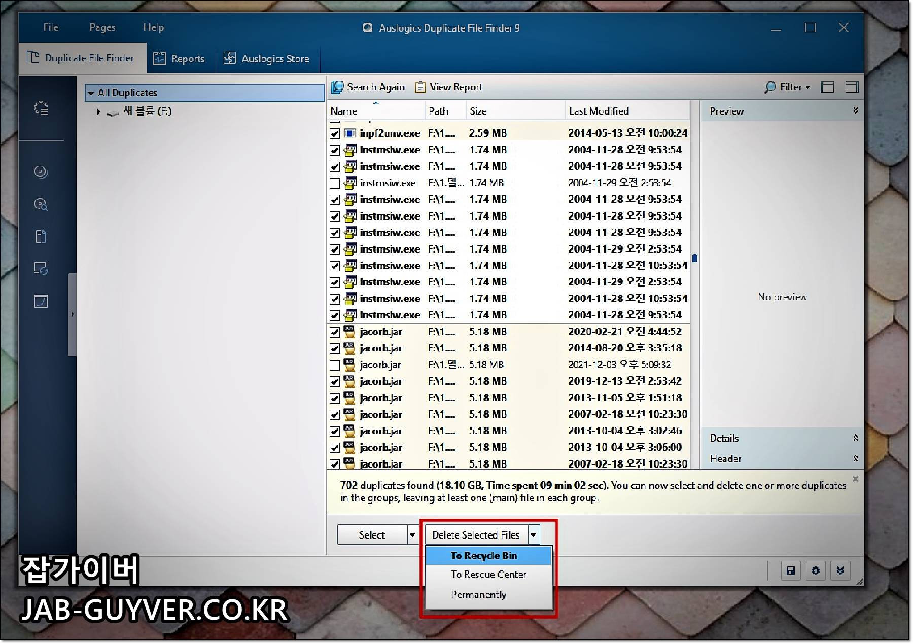Sort by the Name column header
Viewport: 913px width, 644px height.
[376, 111]
